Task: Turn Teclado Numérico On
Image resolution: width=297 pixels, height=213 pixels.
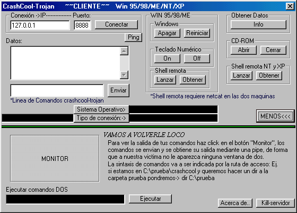Action: (167, 58)
